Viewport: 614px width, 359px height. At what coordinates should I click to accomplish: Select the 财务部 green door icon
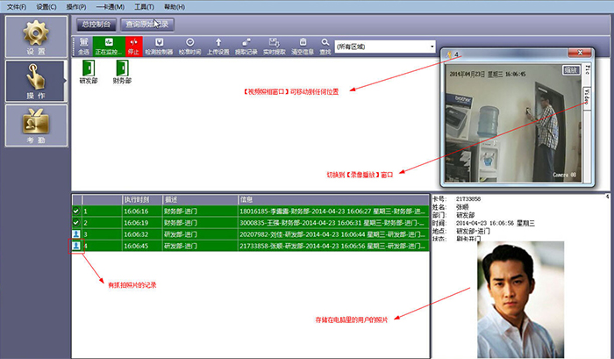pyautogui.click(x=122, y=72)
